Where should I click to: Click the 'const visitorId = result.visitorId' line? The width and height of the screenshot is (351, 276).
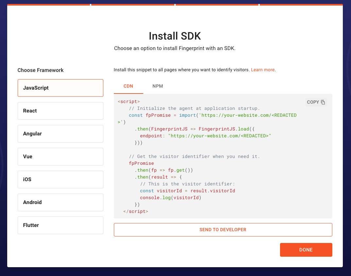point(187,191)
